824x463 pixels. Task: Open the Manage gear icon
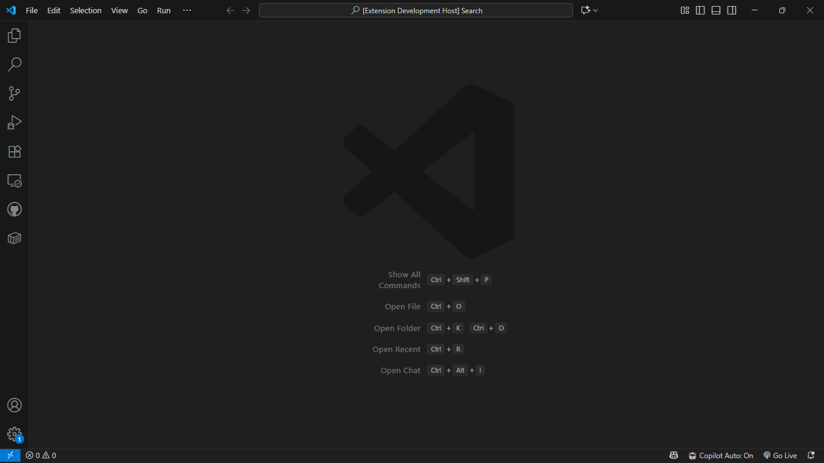(14, 434)
